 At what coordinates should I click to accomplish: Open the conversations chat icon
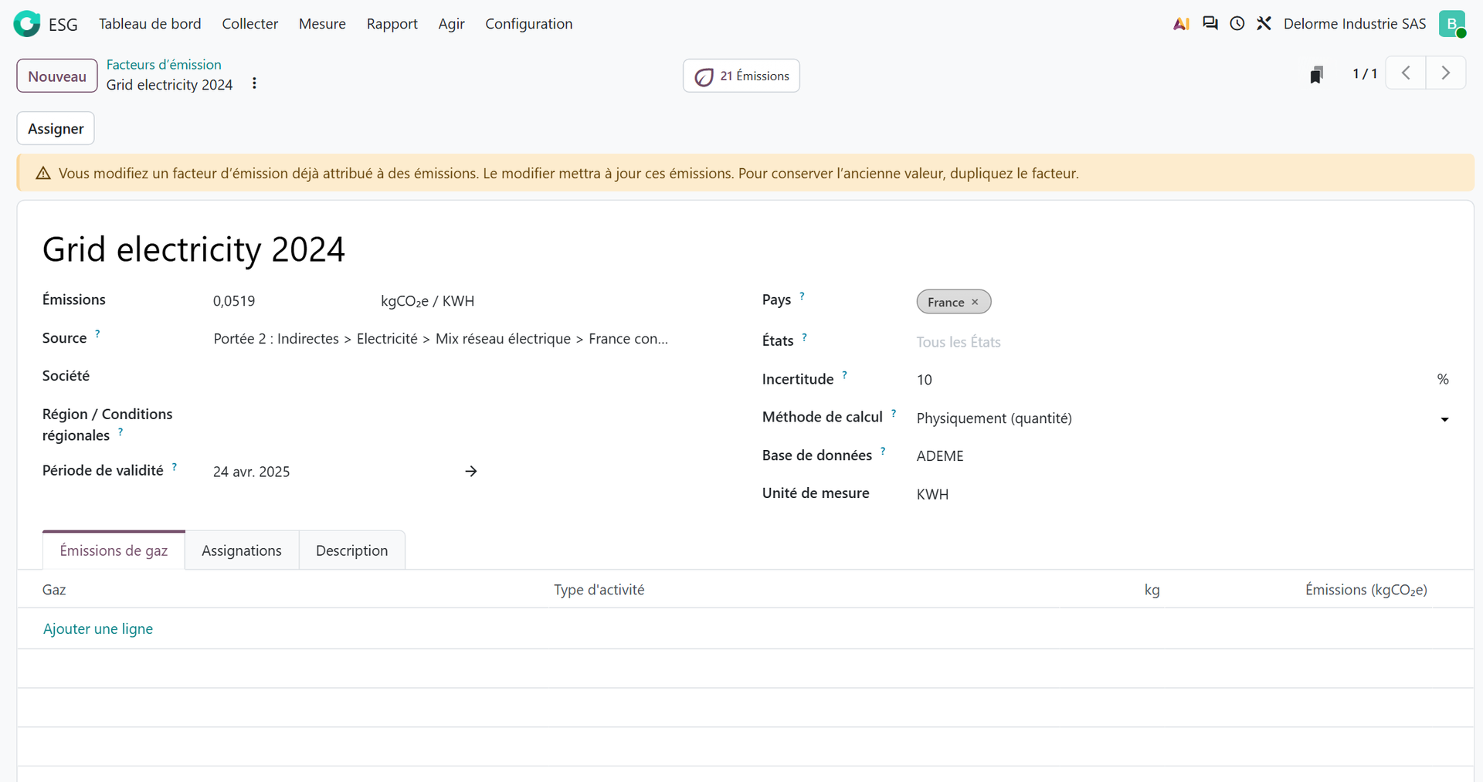(1210, 24)
